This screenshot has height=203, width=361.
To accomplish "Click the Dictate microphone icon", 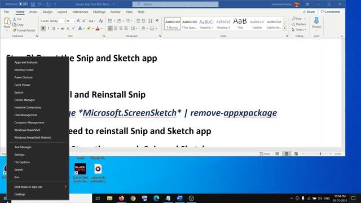I will [316, 21].
